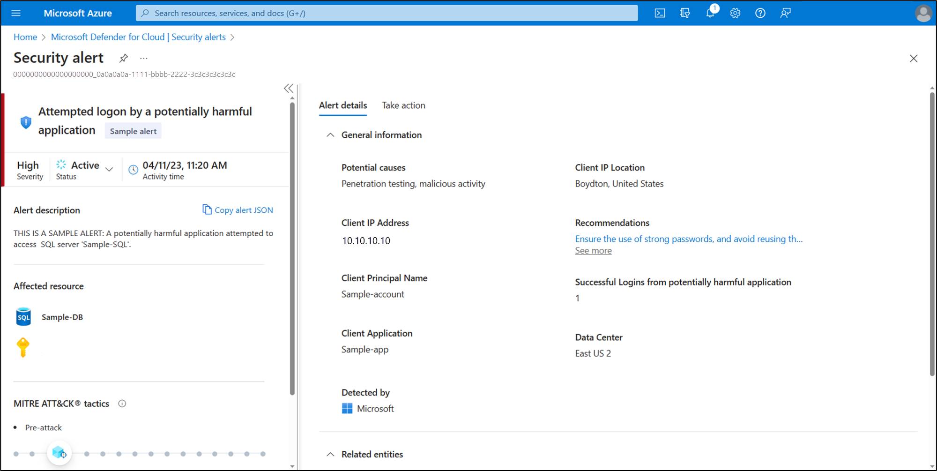937x471 pixels.
Task: Open the Active status dropdown
Action: coord(109,169)
